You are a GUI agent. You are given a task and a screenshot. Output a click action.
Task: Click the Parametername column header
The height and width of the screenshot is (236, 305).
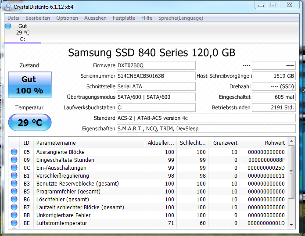coord(89,143)
